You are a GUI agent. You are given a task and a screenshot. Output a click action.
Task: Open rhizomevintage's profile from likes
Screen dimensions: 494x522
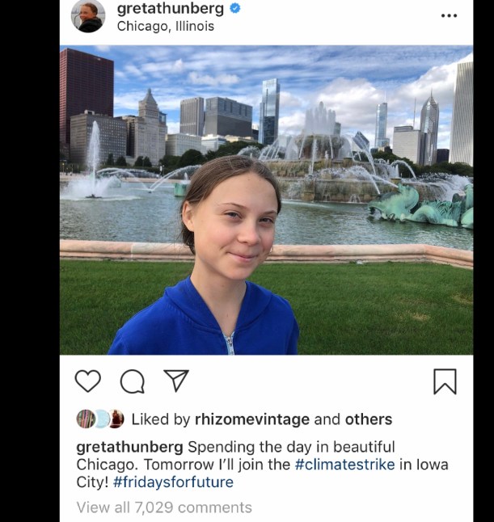(252, 419)
